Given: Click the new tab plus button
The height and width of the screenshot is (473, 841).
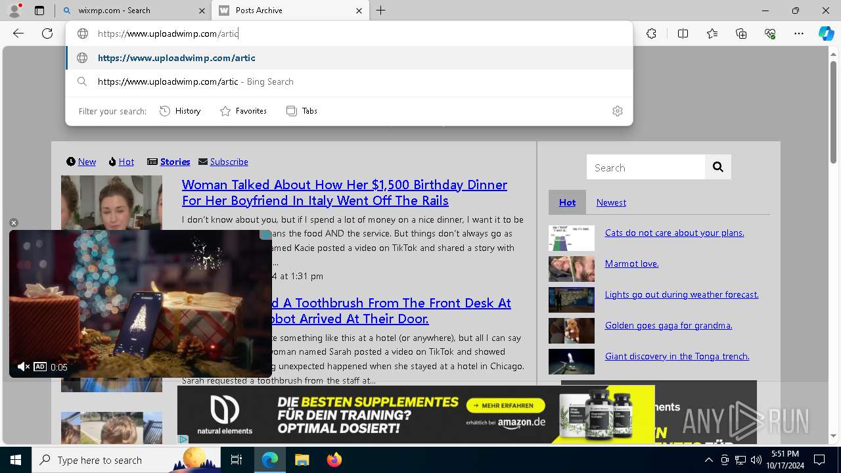Looking at the screenshot, I should pos(381,11).
